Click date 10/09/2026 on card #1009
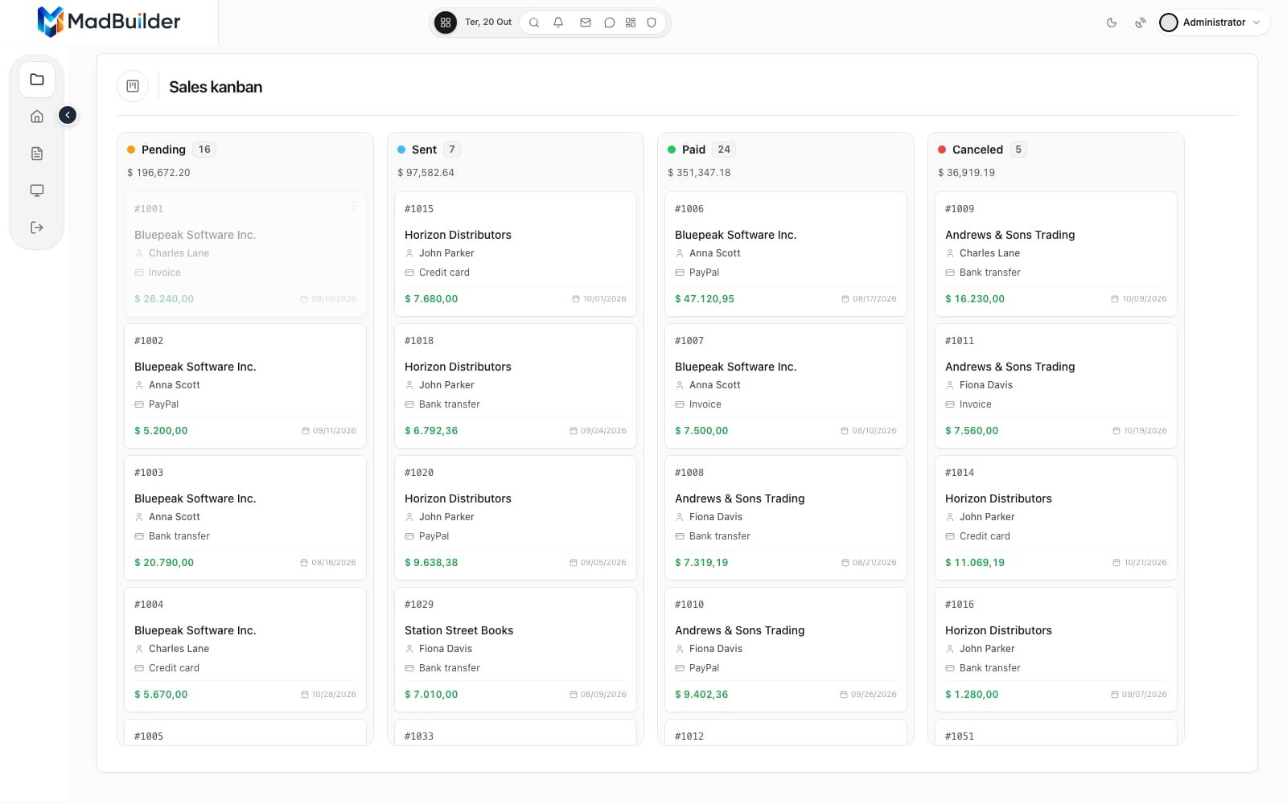1287x804 pixels. click(x=1144, y=299)
